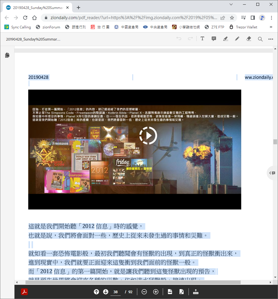Go to the next PDF page
The image size is (278, 299).
click(106, 292)
